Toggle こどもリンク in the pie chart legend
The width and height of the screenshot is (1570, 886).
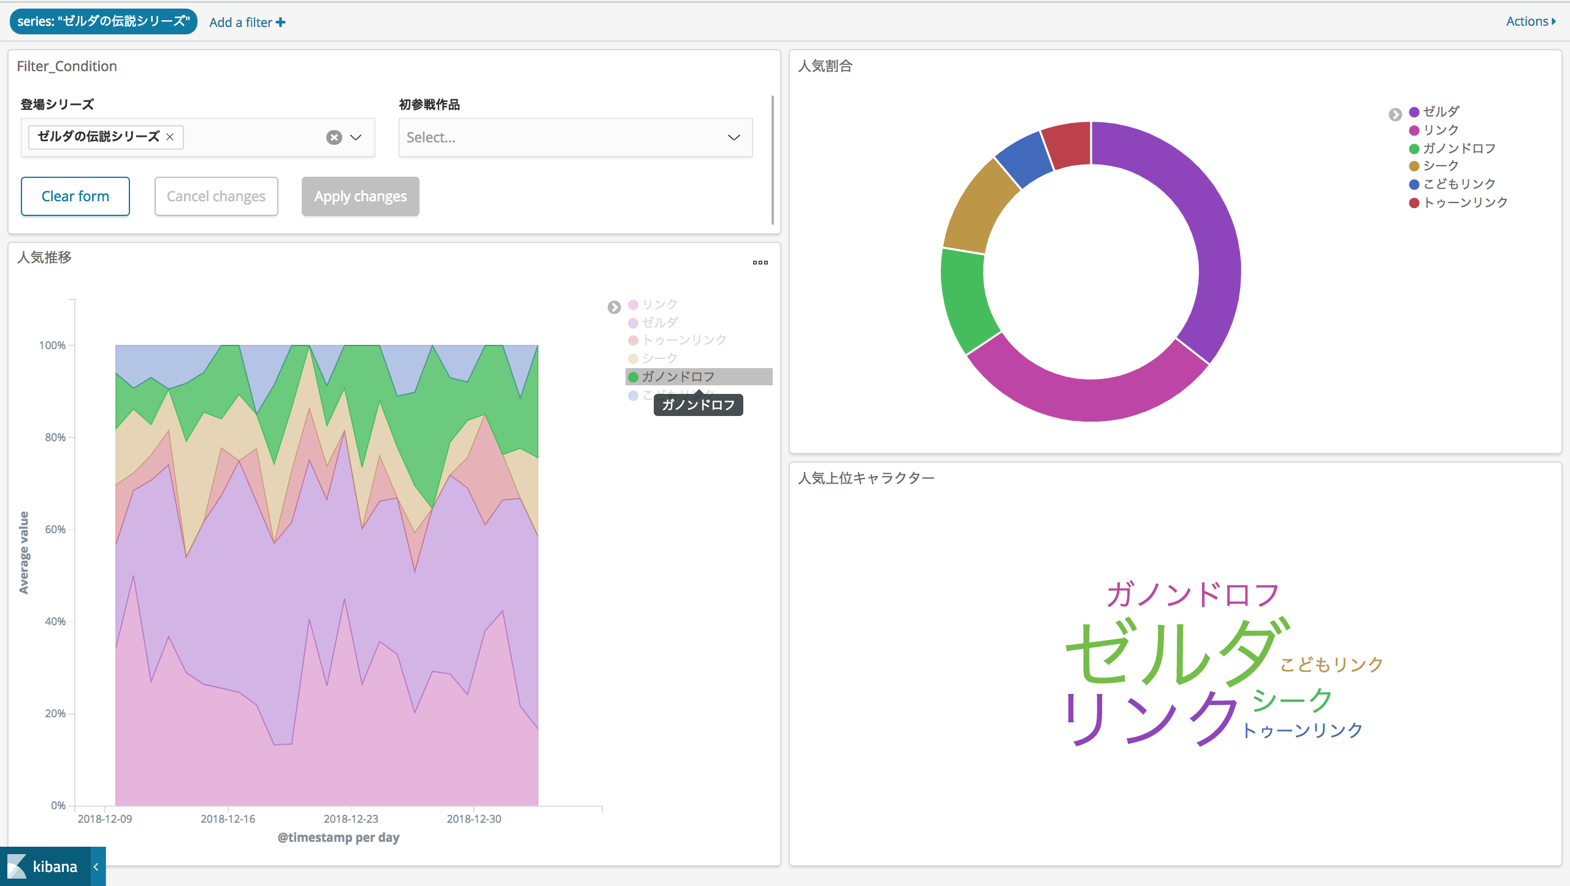click(x=1460, y=183)
